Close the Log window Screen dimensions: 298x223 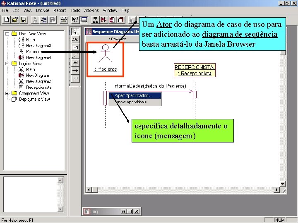[137, 211]
